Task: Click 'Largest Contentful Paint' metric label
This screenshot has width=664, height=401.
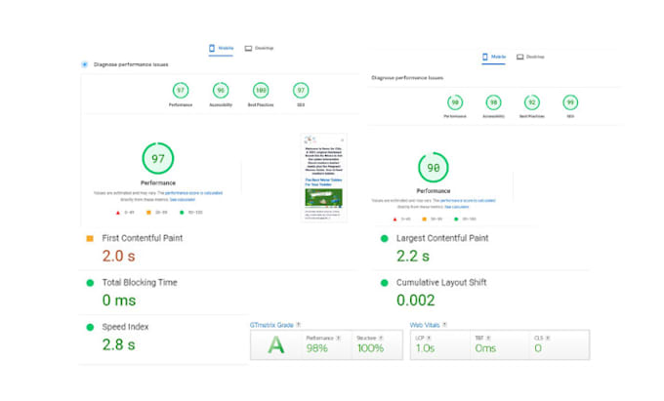Action: pos(442,238)
